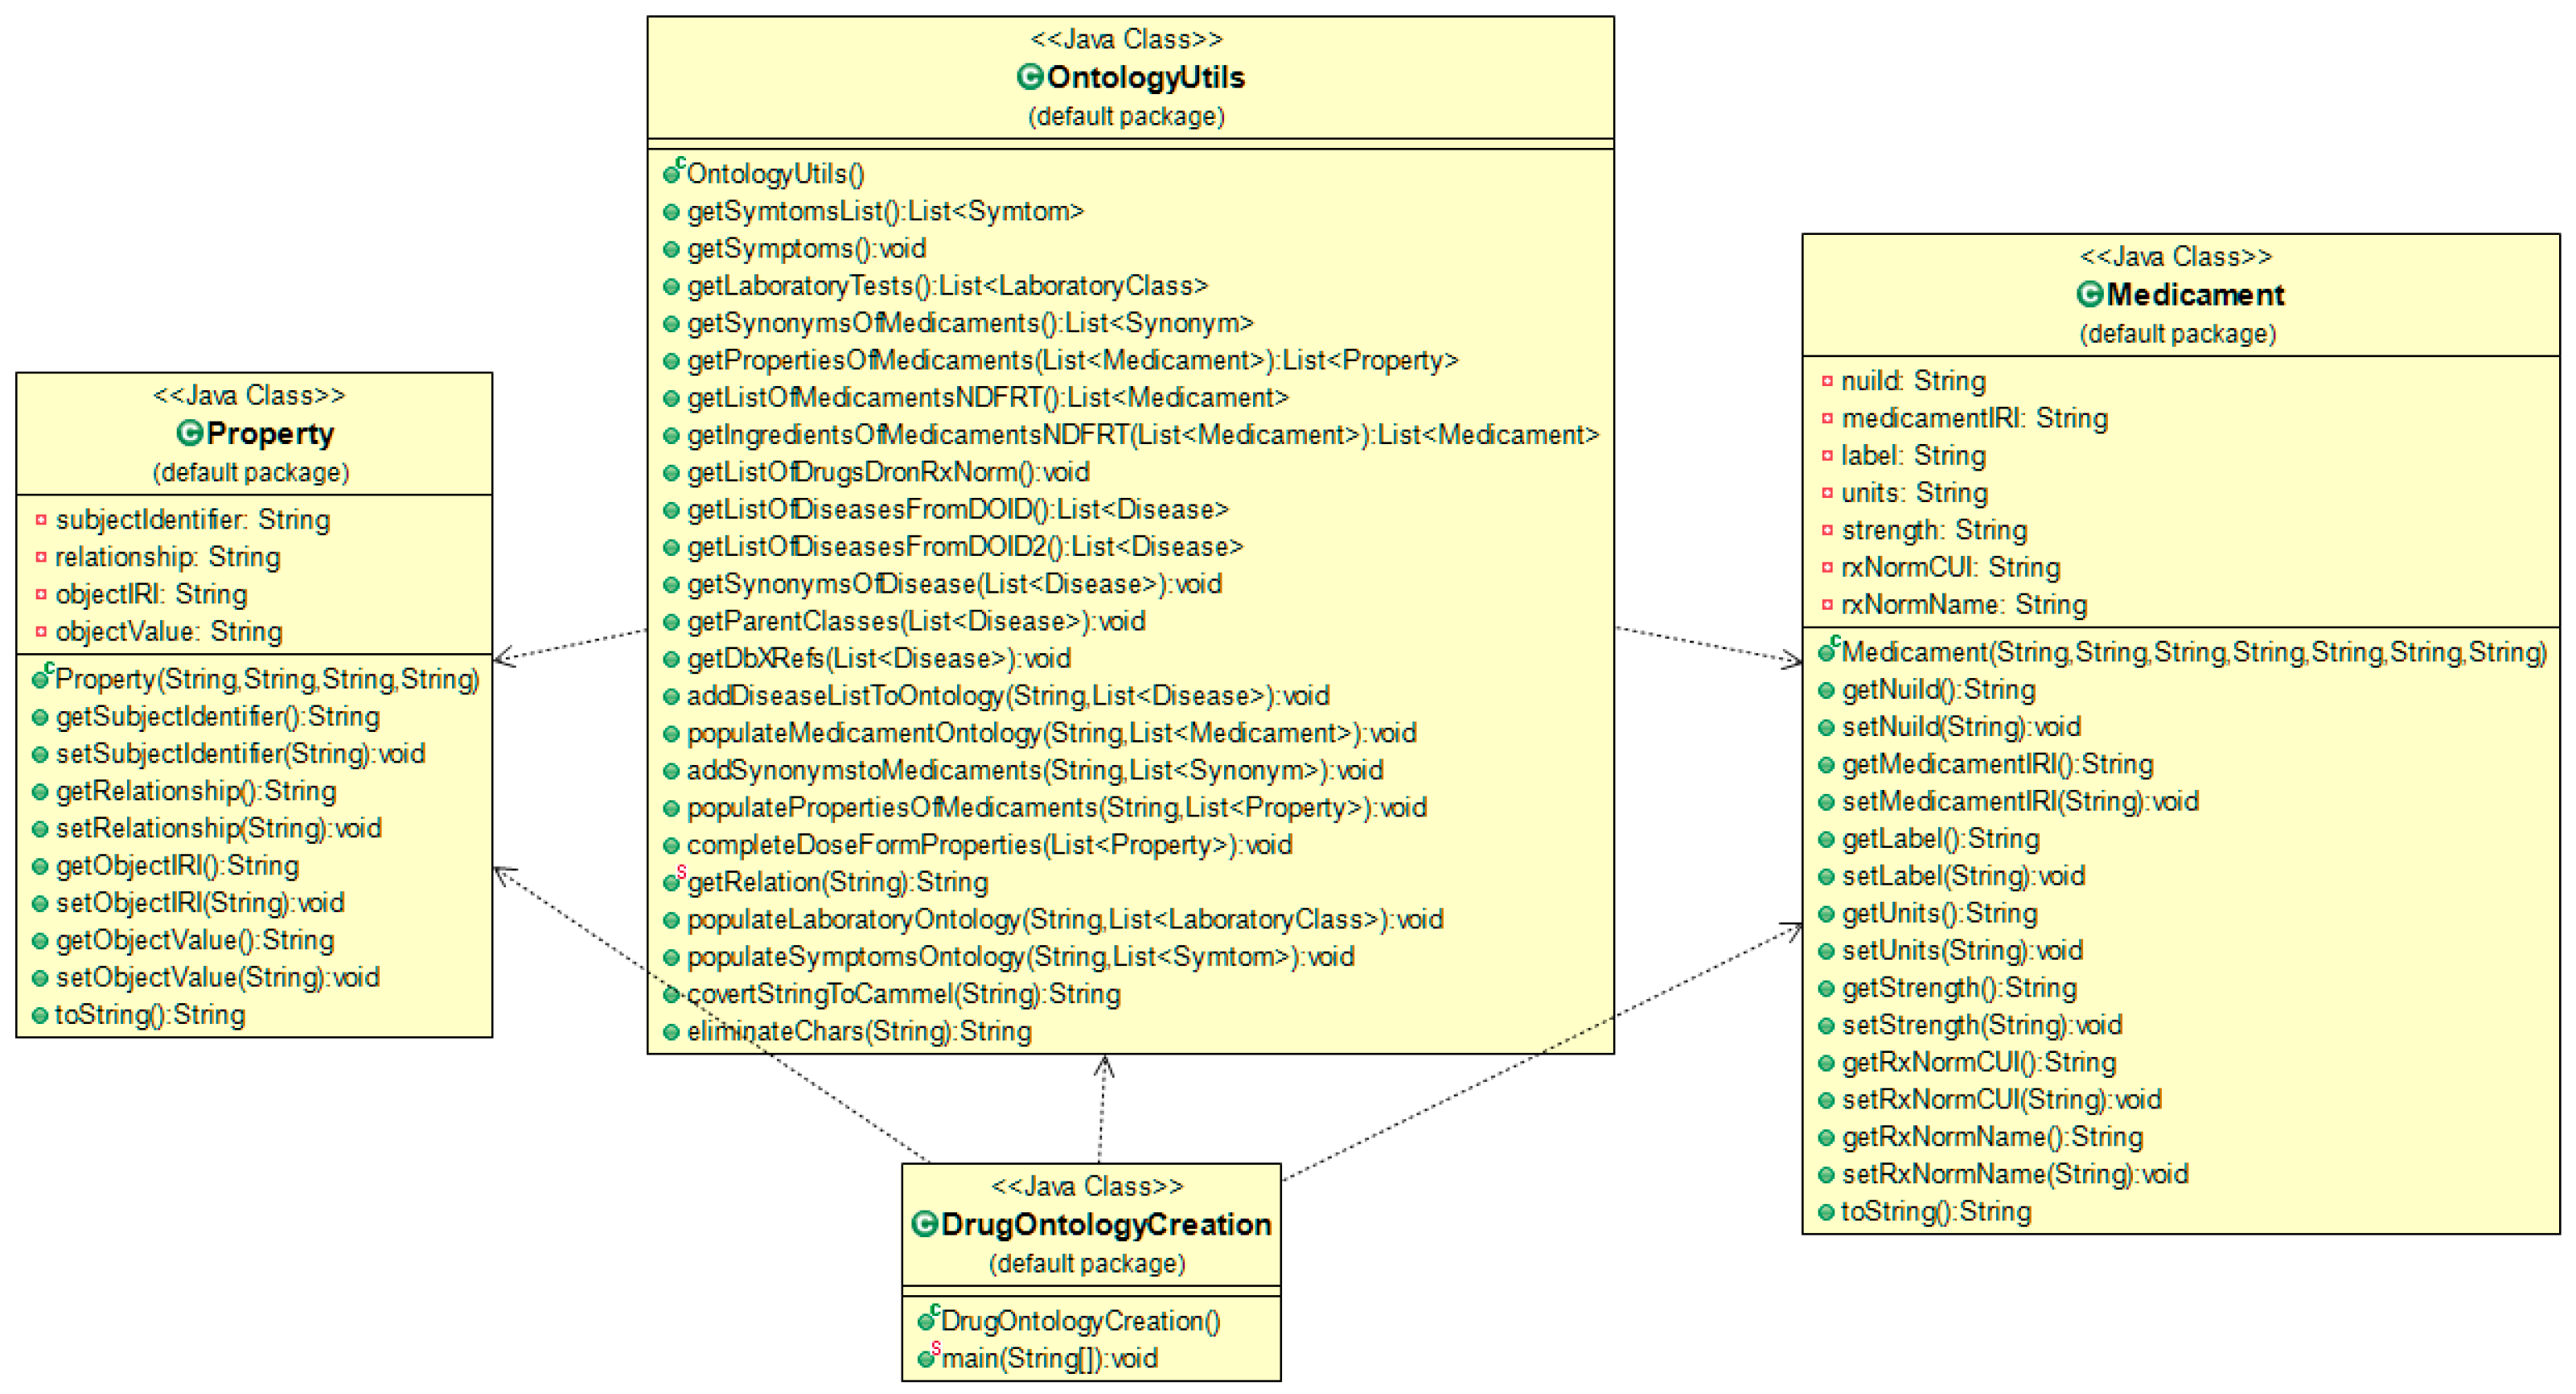The height and width of the screenshot is (1394, 2576).
Task: Click the static icon next to main(String[])
Action: coord(928,1357)
